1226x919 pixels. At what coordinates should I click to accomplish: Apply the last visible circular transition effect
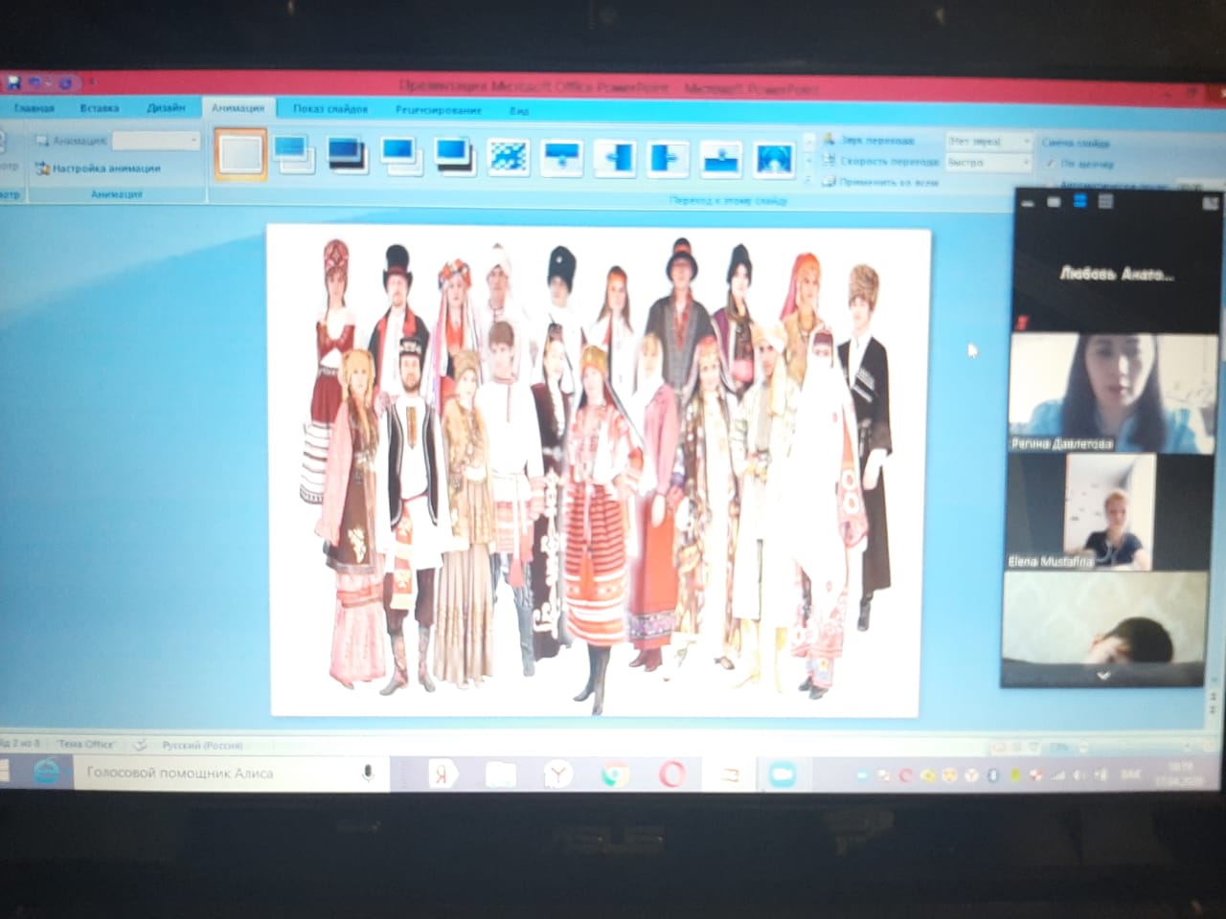(774, 158)
